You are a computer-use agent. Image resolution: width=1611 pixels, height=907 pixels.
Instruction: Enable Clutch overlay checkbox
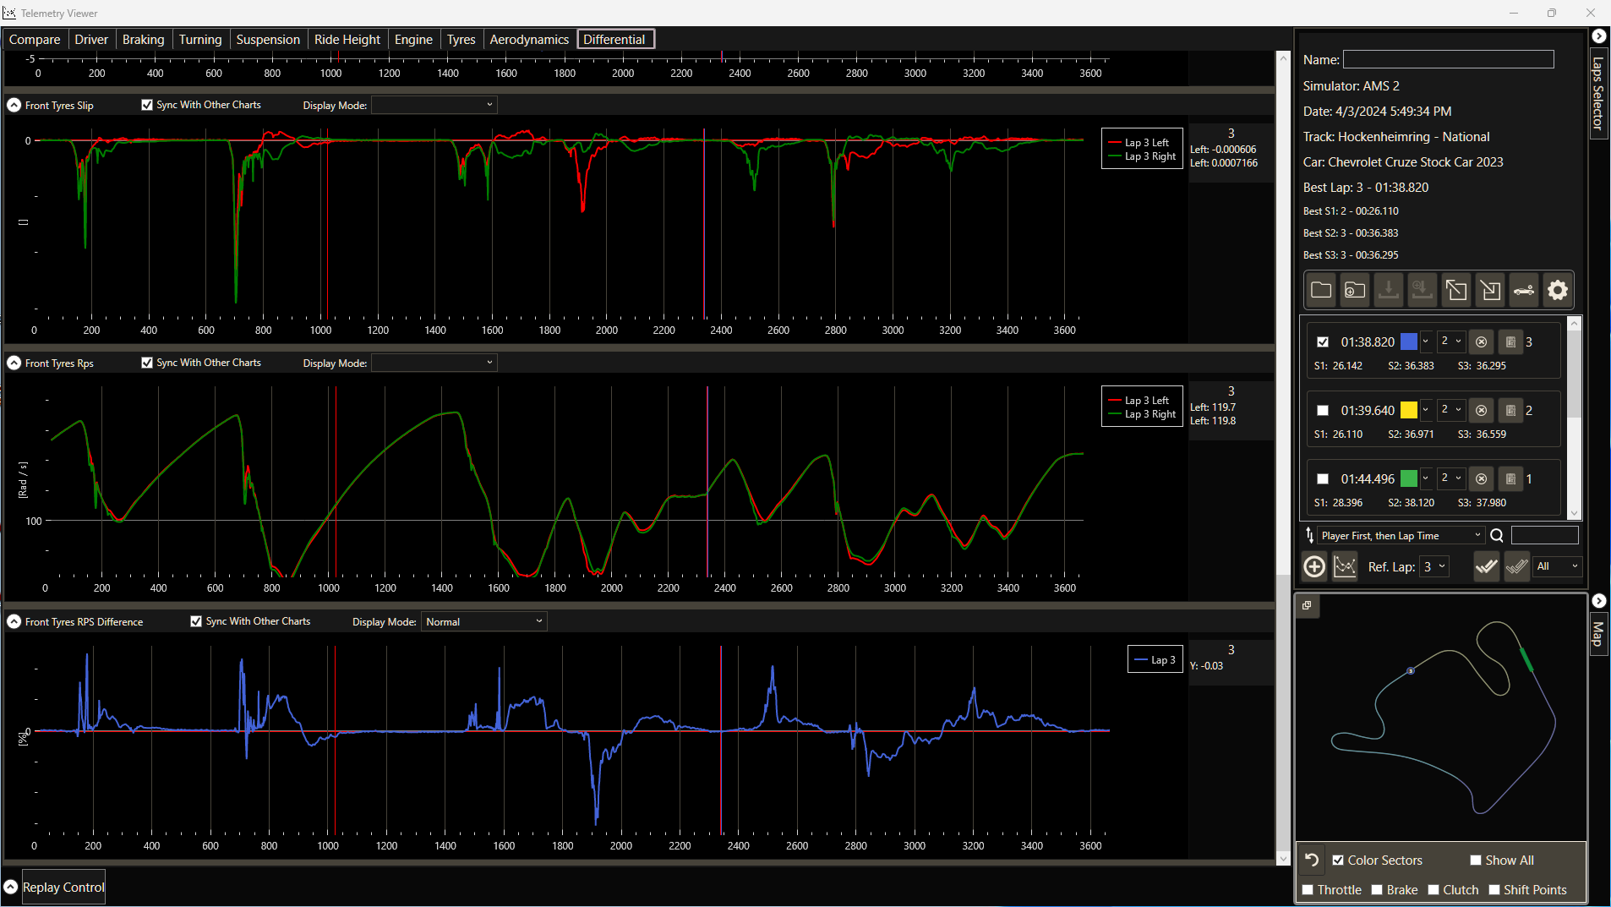click(x=1434, y=890)
